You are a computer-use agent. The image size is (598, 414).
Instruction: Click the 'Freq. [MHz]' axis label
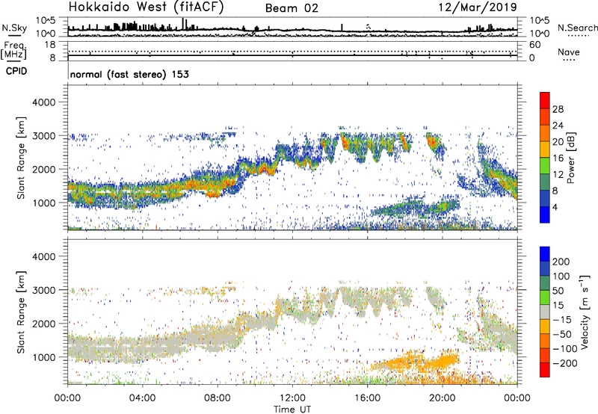point(13,51)
